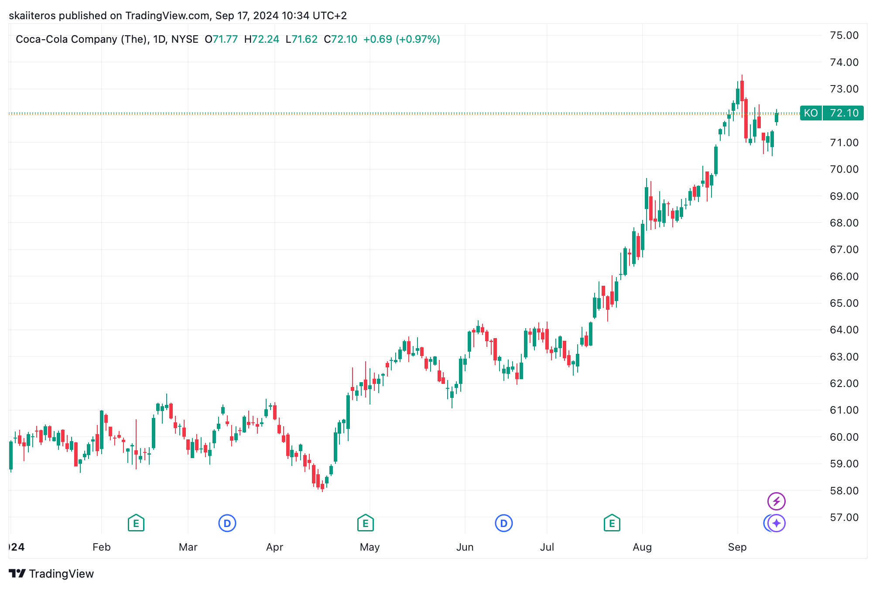Click the lowest red candle in mid-April
The height and width of the screenshot is (589, 876).
pyautogui.click(x=322, y=486)
